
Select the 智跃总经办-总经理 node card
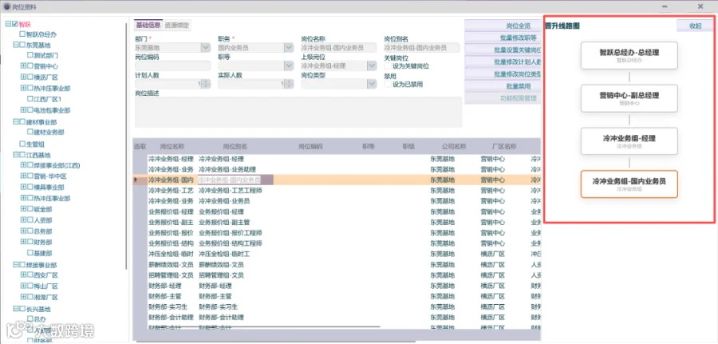629,55
